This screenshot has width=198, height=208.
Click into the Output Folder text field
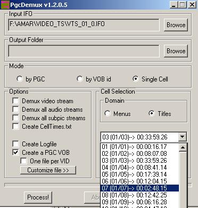click(x=84, y=51)
